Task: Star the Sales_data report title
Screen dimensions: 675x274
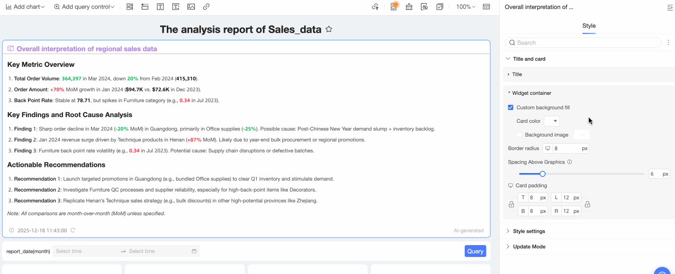Action: pyautogui.click(x=329, y=29)
